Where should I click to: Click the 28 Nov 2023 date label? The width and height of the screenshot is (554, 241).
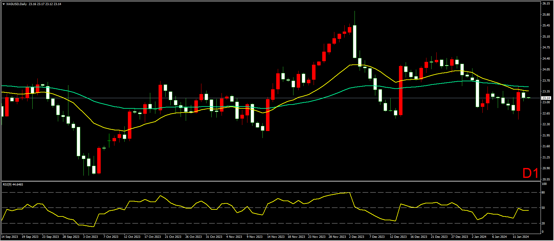coord(337,237)
